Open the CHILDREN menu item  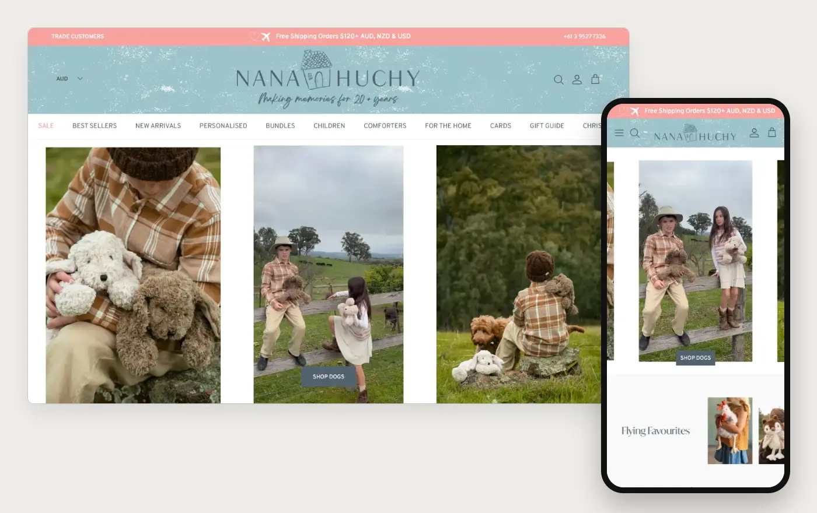click(329, 126)
